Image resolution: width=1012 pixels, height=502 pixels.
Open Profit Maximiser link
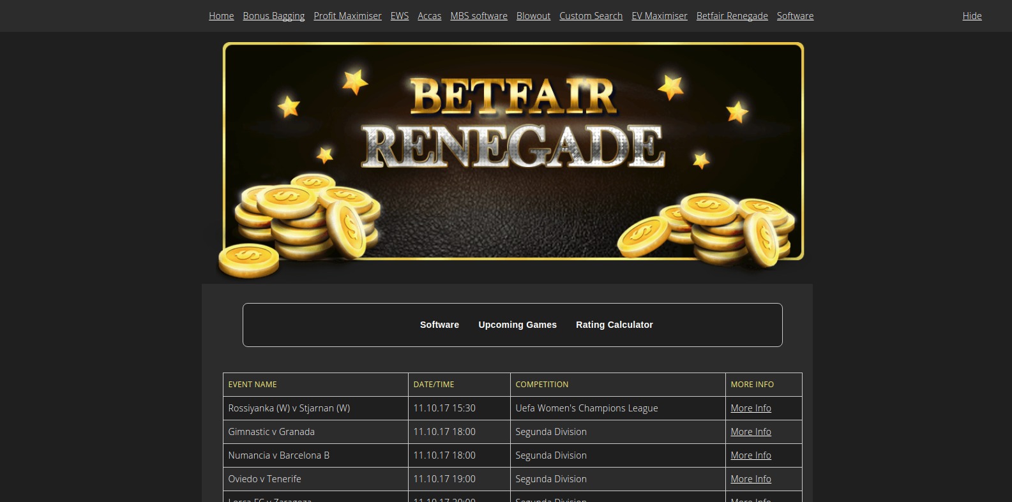coord(347,16)
